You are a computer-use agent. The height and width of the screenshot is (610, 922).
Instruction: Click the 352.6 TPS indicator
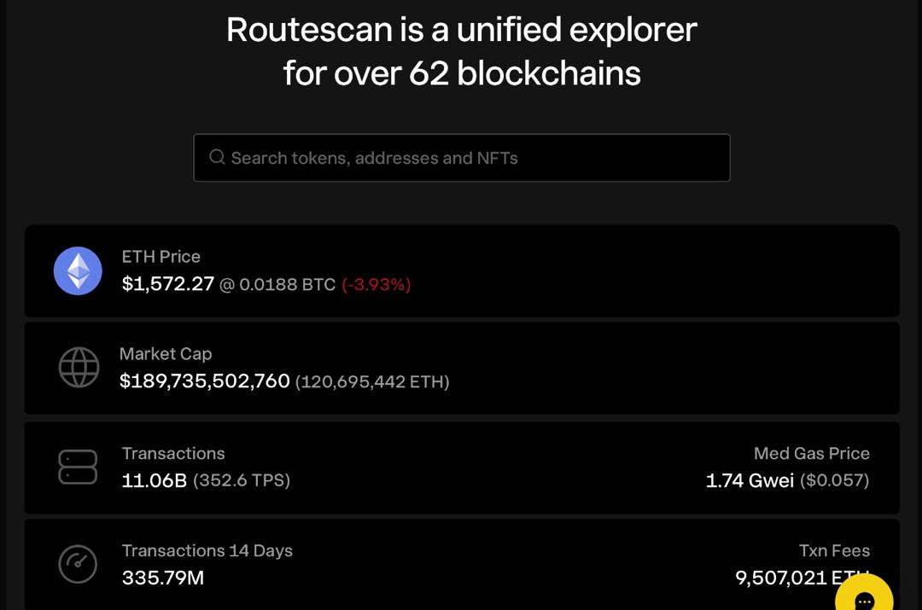[x=242, y=481]
